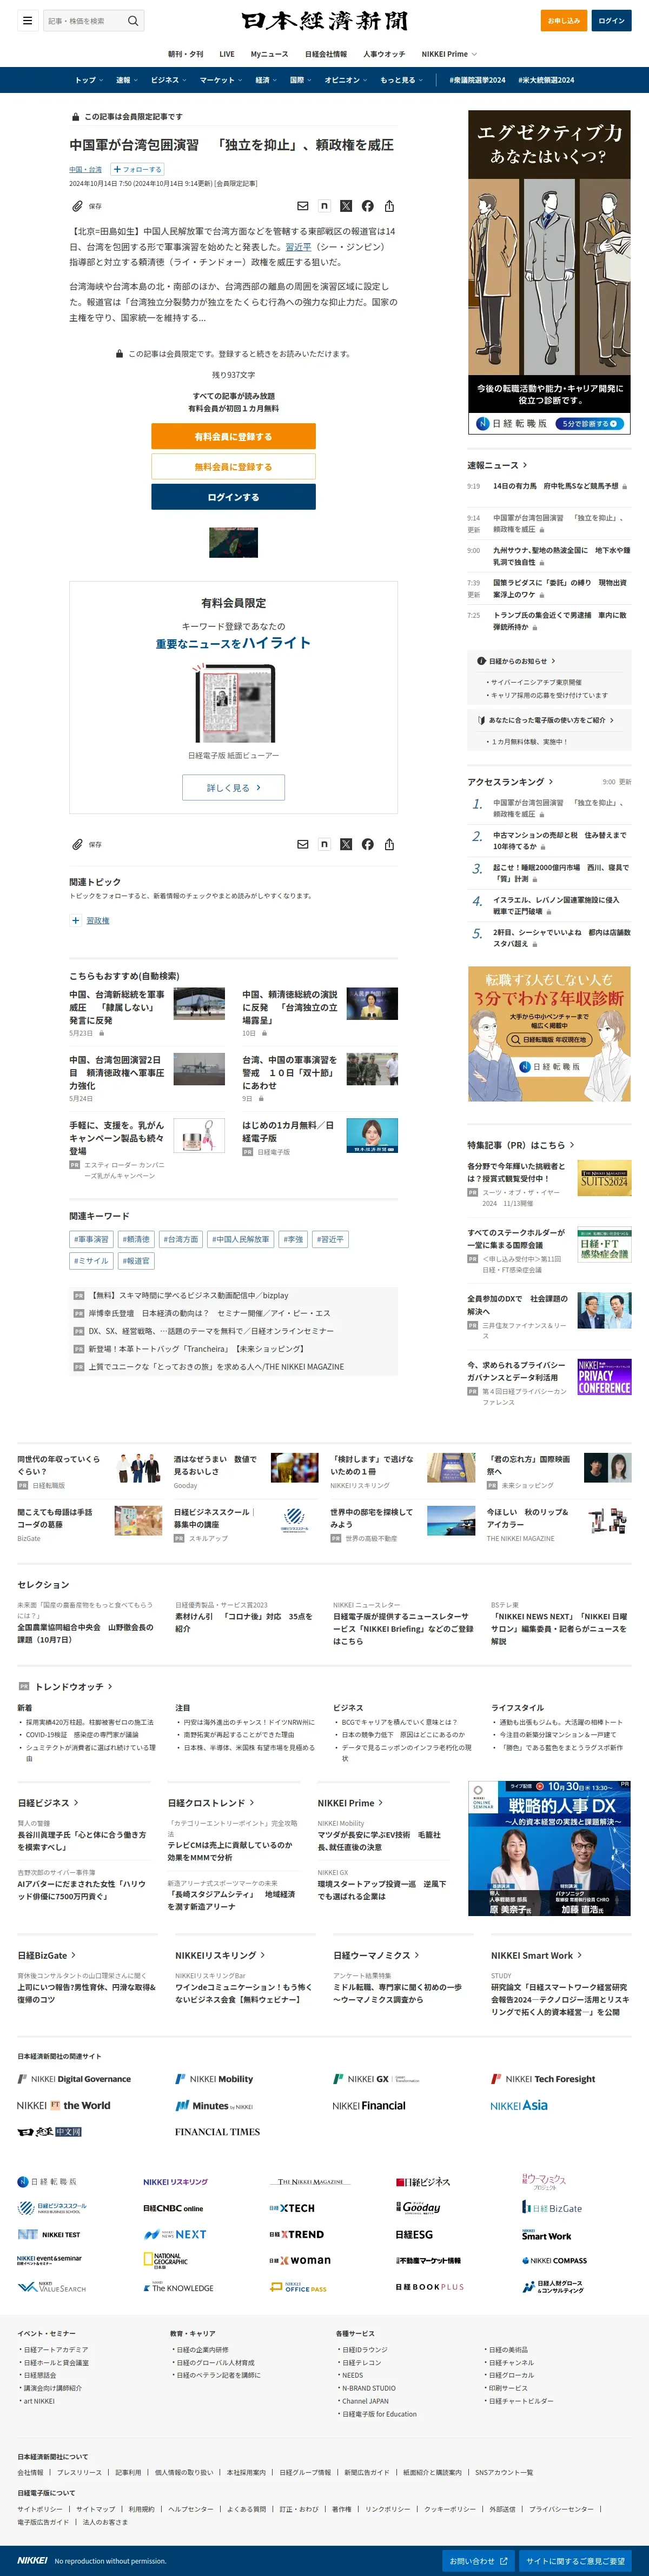The width and height of the screenshot is (649, 2576).
Task: Share to Facebook icon below the headline
Action: point(368,206)
